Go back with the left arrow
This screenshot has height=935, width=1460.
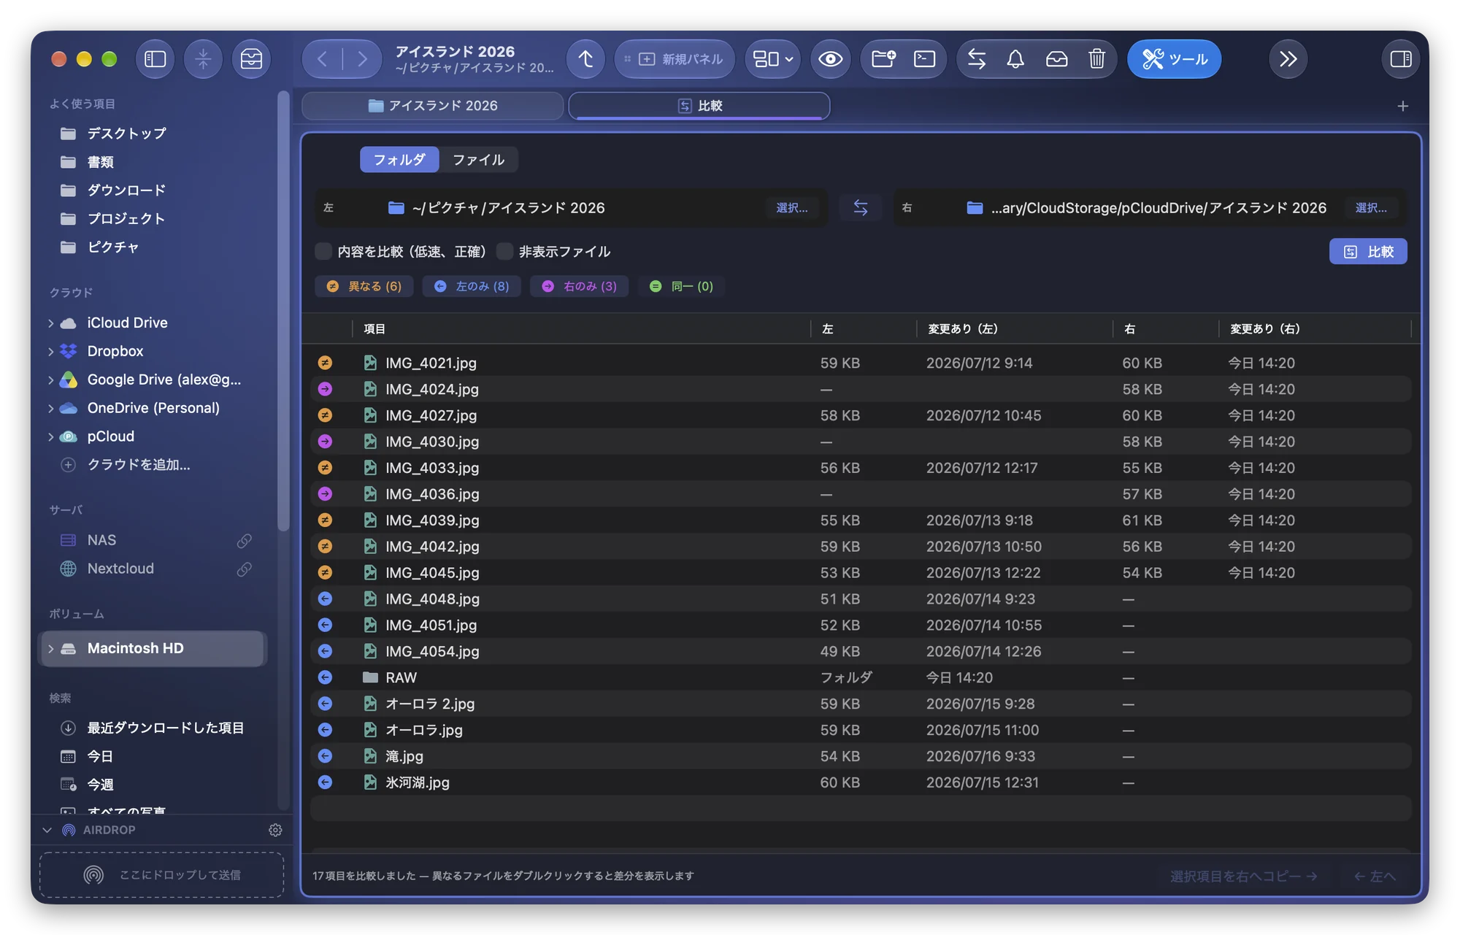click(x=322, y=59)
